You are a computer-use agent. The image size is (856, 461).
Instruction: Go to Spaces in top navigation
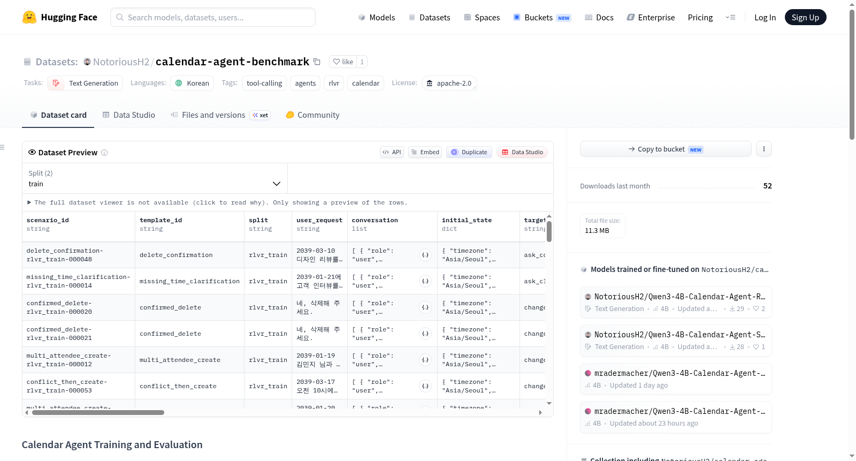[x=481, y=17]
